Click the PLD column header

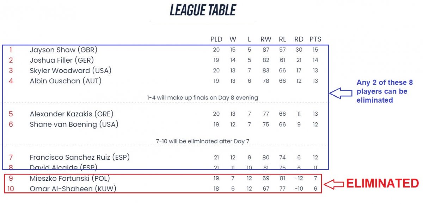(216, 39)
